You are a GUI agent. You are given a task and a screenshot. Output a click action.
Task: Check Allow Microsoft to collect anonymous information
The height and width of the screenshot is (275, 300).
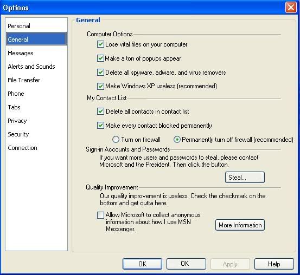(100, 215)
